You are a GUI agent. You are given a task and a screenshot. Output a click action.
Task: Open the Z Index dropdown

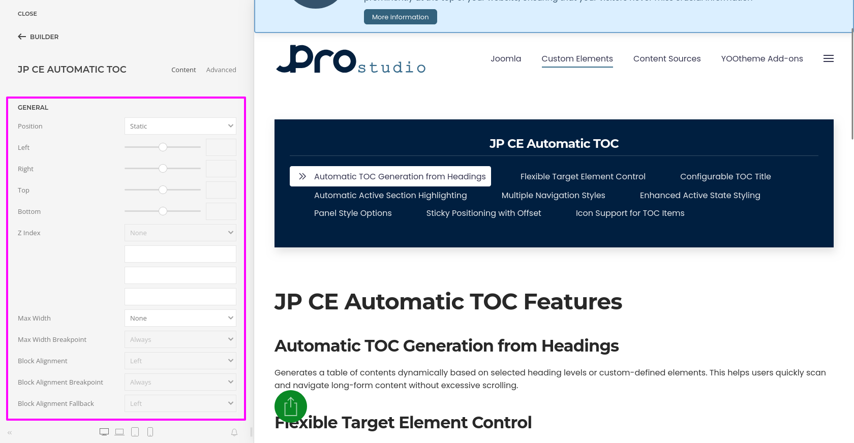180,233
